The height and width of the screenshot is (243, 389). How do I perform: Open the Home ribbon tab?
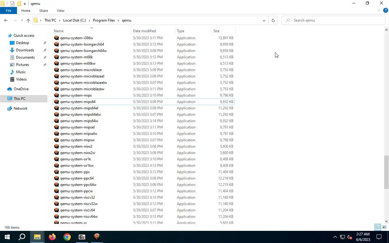click(x=26, y=11)
